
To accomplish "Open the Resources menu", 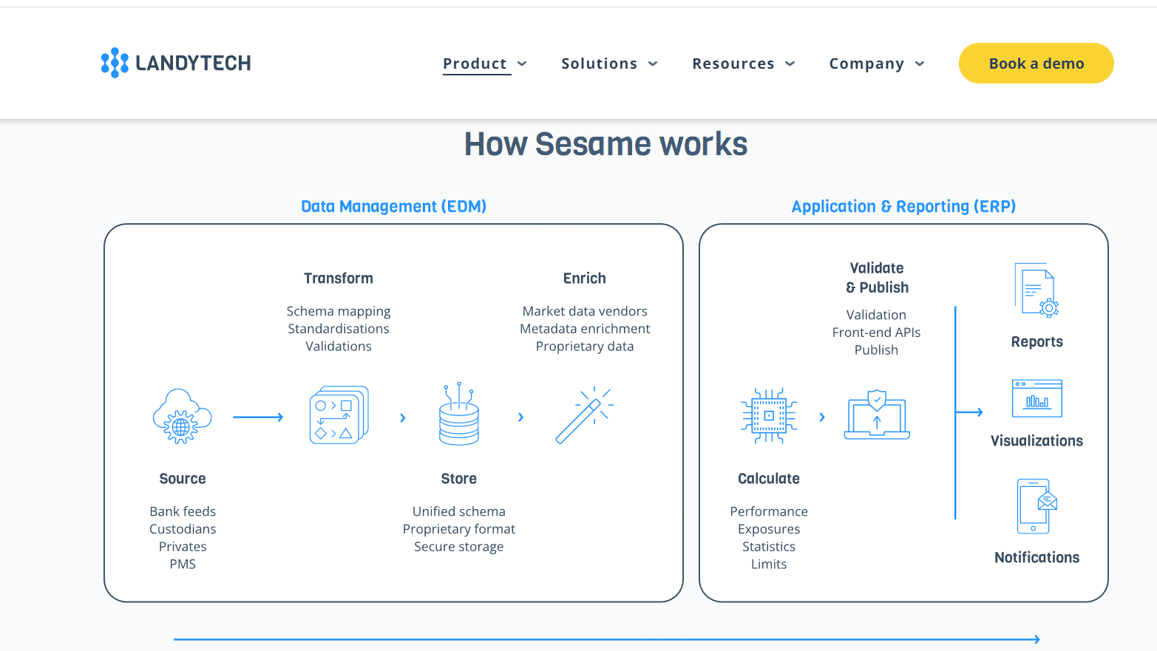I will [x=733, y=64].
